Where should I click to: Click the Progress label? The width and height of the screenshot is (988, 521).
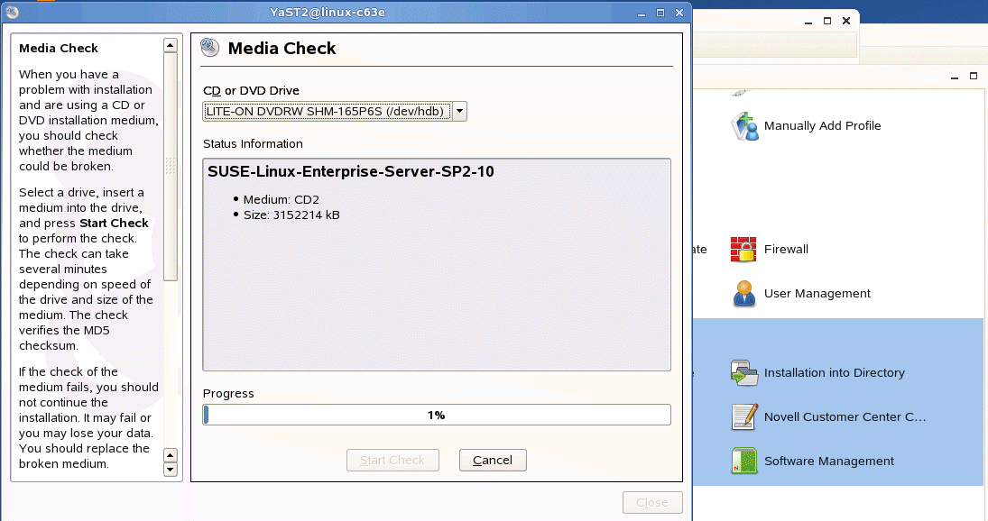pos(228,393)
